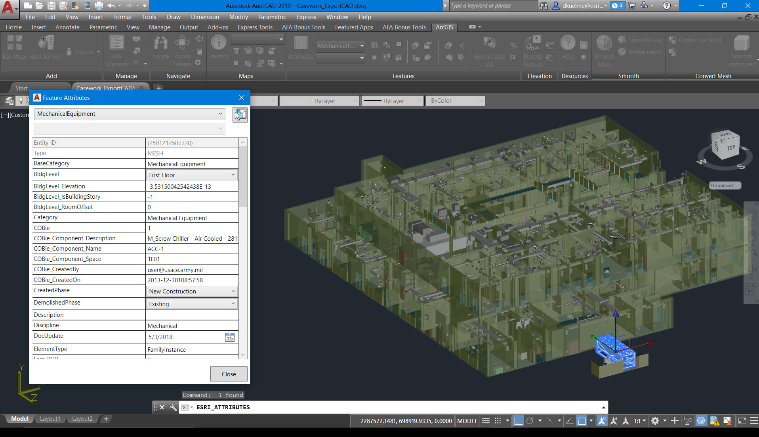759x437 pixels.
Task: Click the workspace switching gear icon
Action: pos(655,421)
